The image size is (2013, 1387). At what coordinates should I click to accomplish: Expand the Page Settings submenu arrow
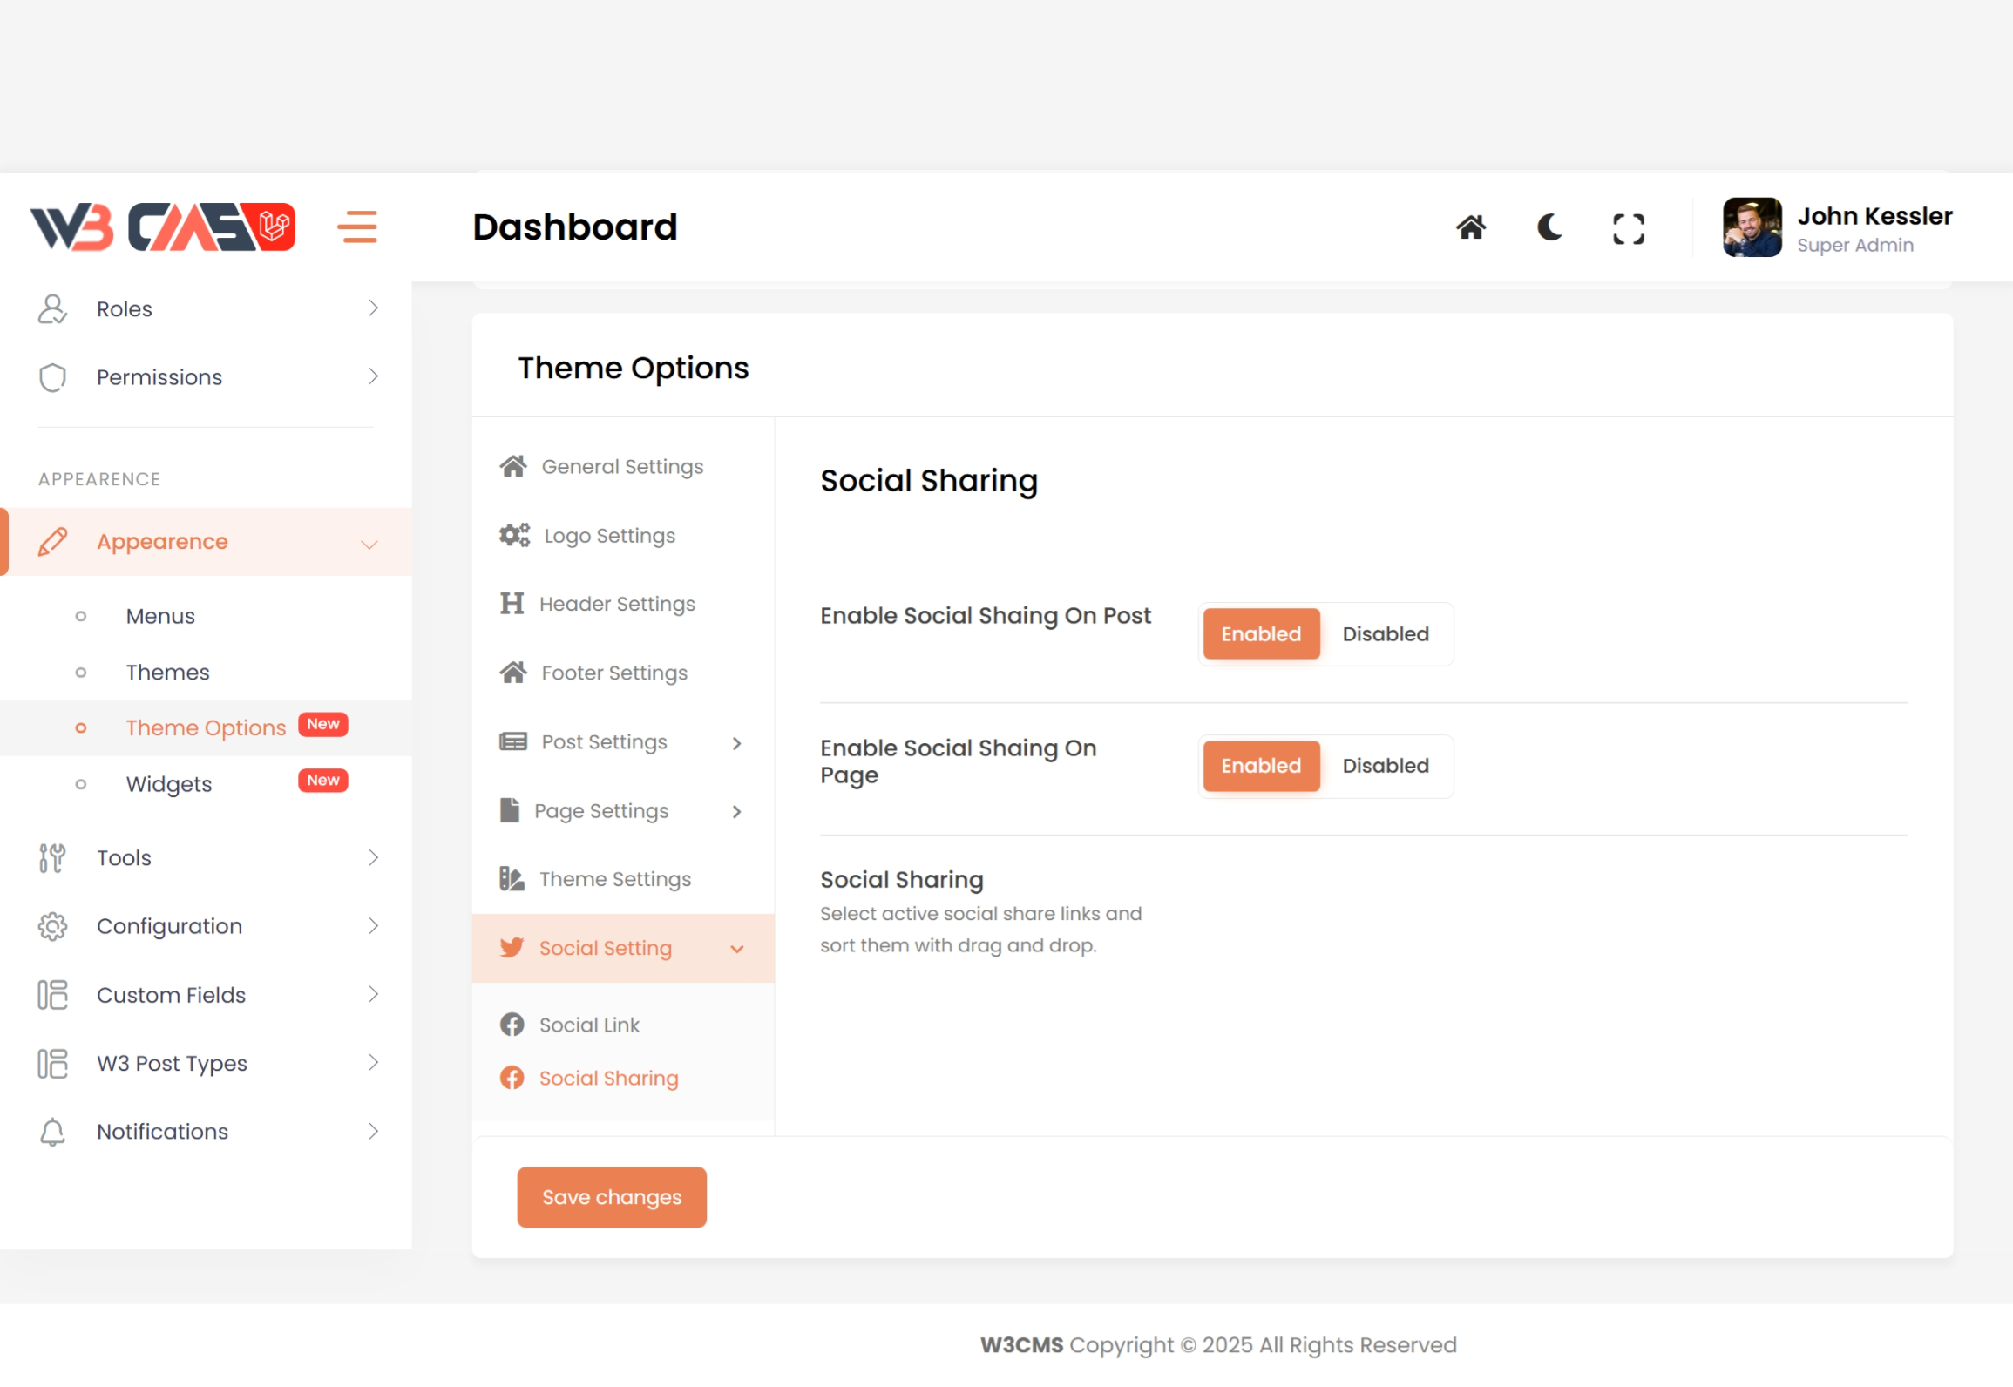point(736,812)
